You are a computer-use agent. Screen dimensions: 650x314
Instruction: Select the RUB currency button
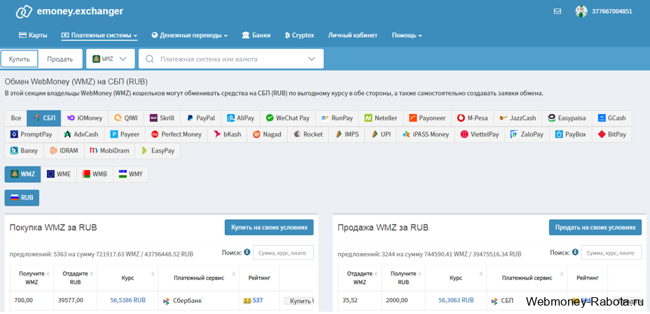pyautogui.click(x=22, y=198)
